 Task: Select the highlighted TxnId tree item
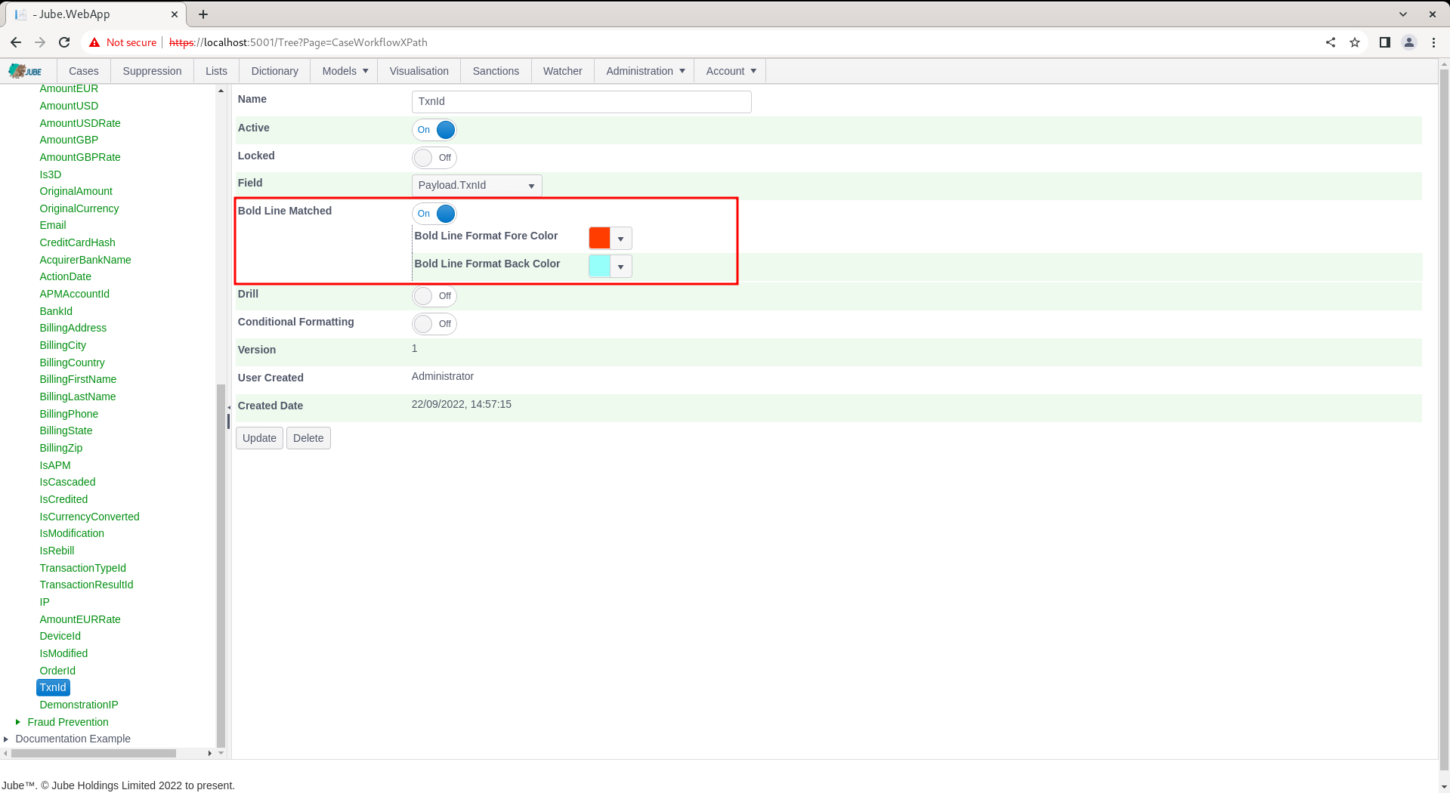(53, 687)
